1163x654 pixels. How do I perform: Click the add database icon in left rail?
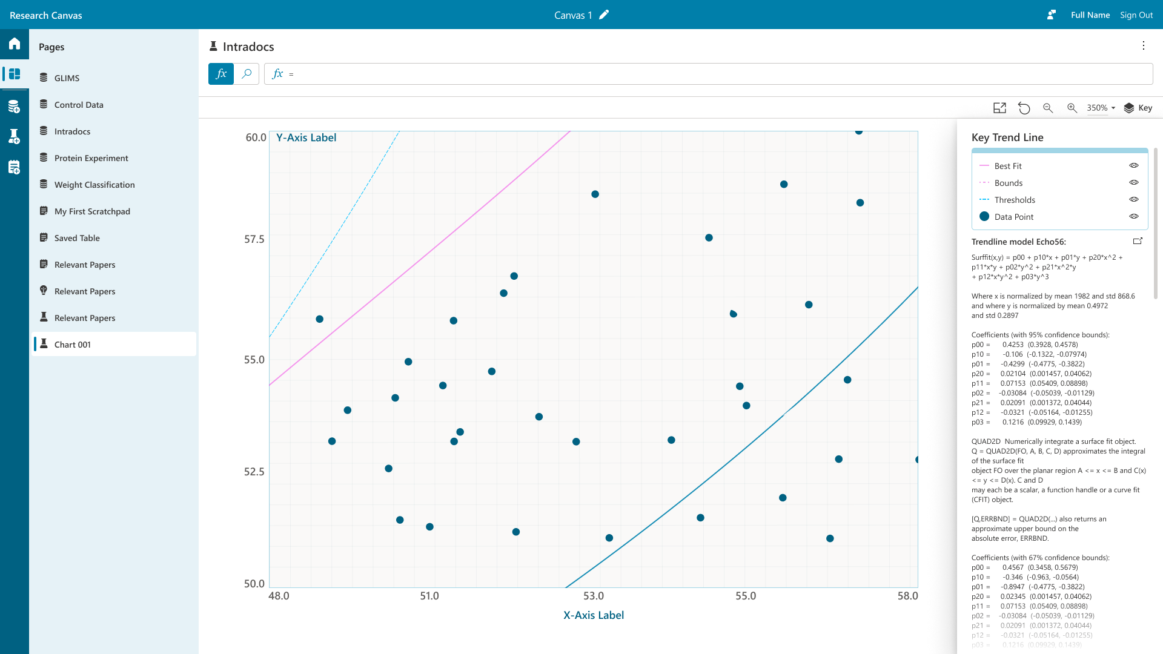(x=15, y=107)
